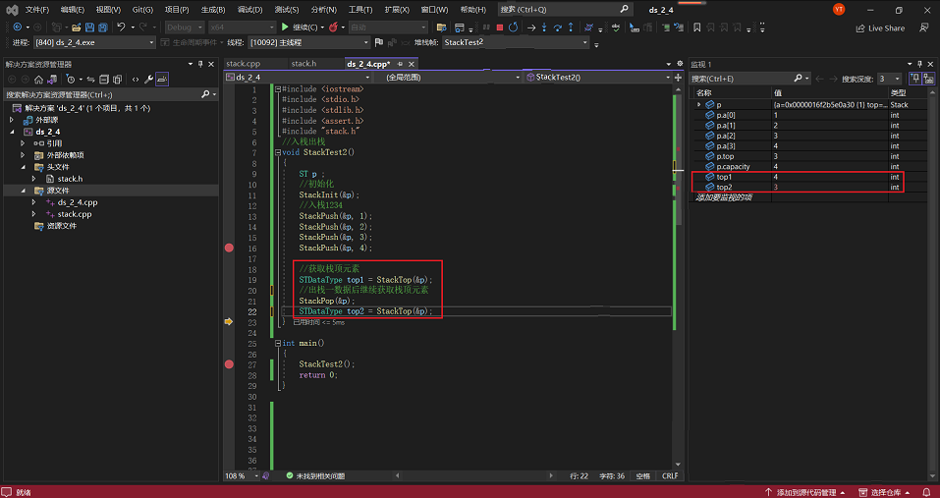Click Show Next Statement arrow icon

tap(531, 28)
